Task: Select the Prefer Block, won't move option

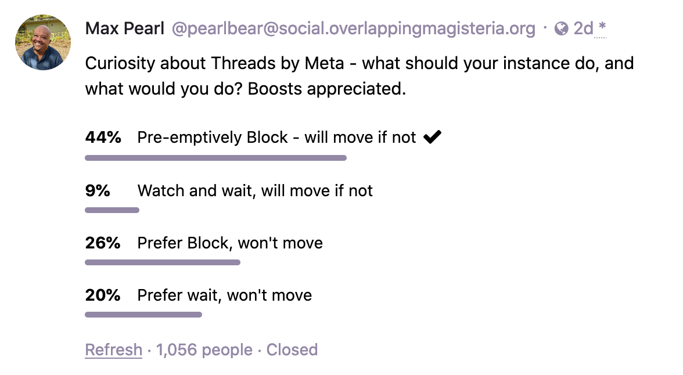Action: click(229, 243)
